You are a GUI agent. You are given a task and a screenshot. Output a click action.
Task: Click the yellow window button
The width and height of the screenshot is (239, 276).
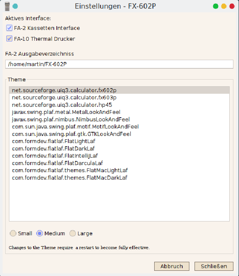click(224, 6)
